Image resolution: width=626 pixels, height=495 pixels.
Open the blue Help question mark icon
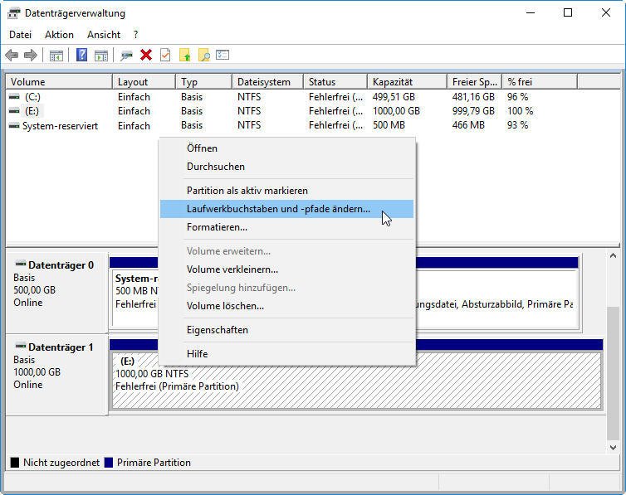click(x=81, y=55)
